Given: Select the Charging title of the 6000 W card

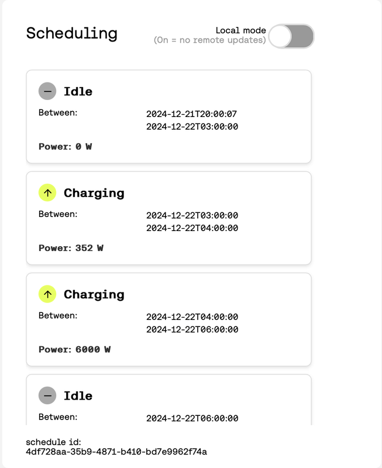Looking at the screenshot, I should click(94, 294).
